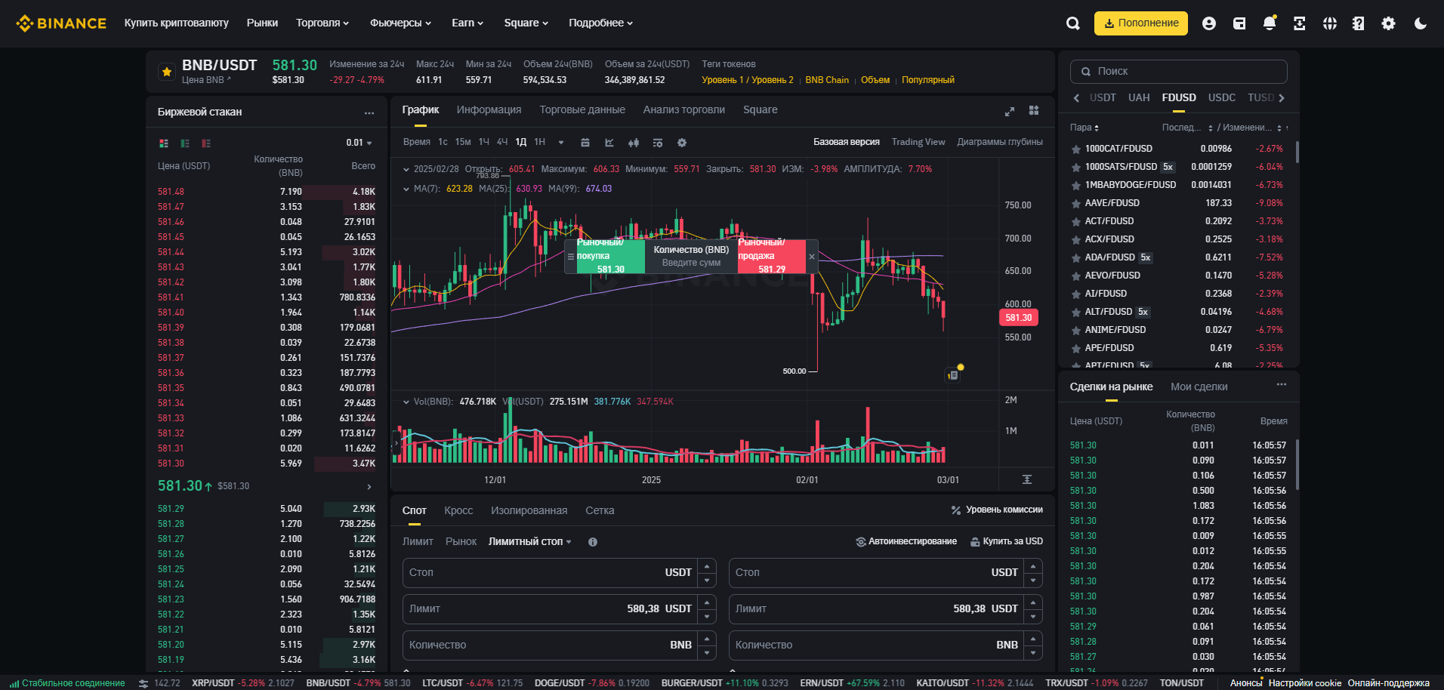
Task: Open Лимитный стоп order type dropdown
Action: coord(530,542)
